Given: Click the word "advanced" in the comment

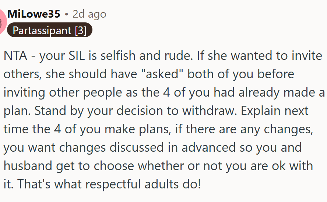Looking at the screenshot, I should coord(208,147).
